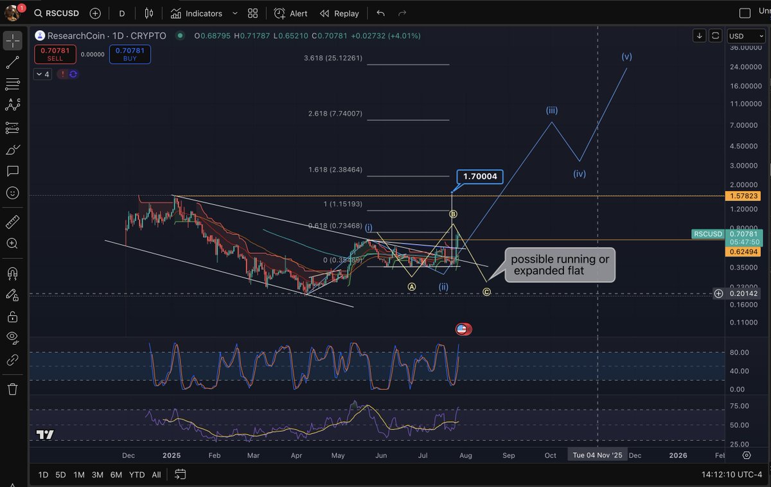771x487 pixels.
Task: Undo the last chart action
Action: click(x=380, y=13)
